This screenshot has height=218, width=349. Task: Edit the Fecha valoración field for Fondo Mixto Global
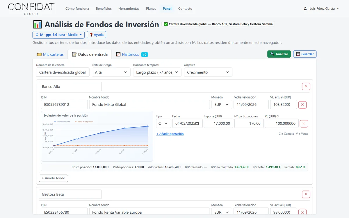pyautogui.click(x=251, y=104)
